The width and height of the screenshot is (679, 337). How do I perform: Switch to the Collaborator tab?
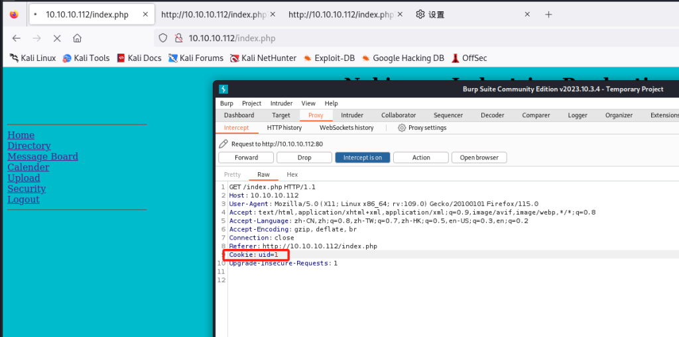coord(399,115)
